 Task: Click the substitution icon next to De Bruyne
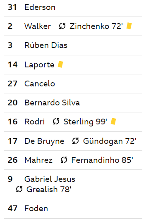(75, 141)
